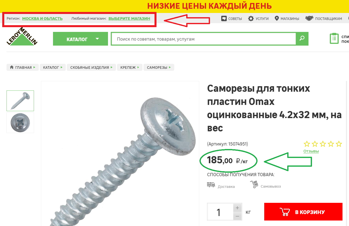Click the Выберите магазин link
Viewport: 349px width, 226px height.
click(x=129, y=18)
